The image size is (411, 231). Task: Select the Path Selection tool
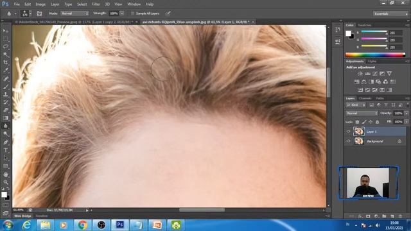click(x=6, y=158)
